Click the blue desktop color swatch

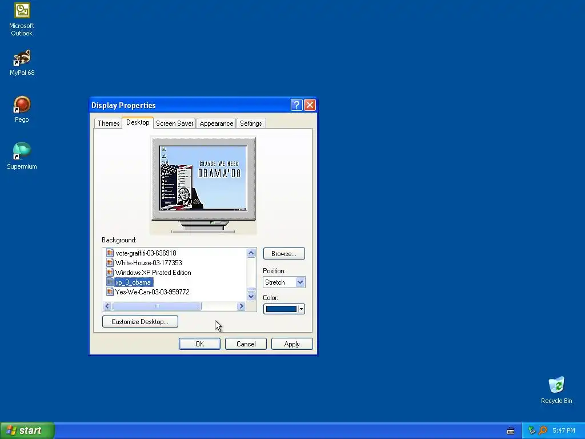(x=281, y=309)
